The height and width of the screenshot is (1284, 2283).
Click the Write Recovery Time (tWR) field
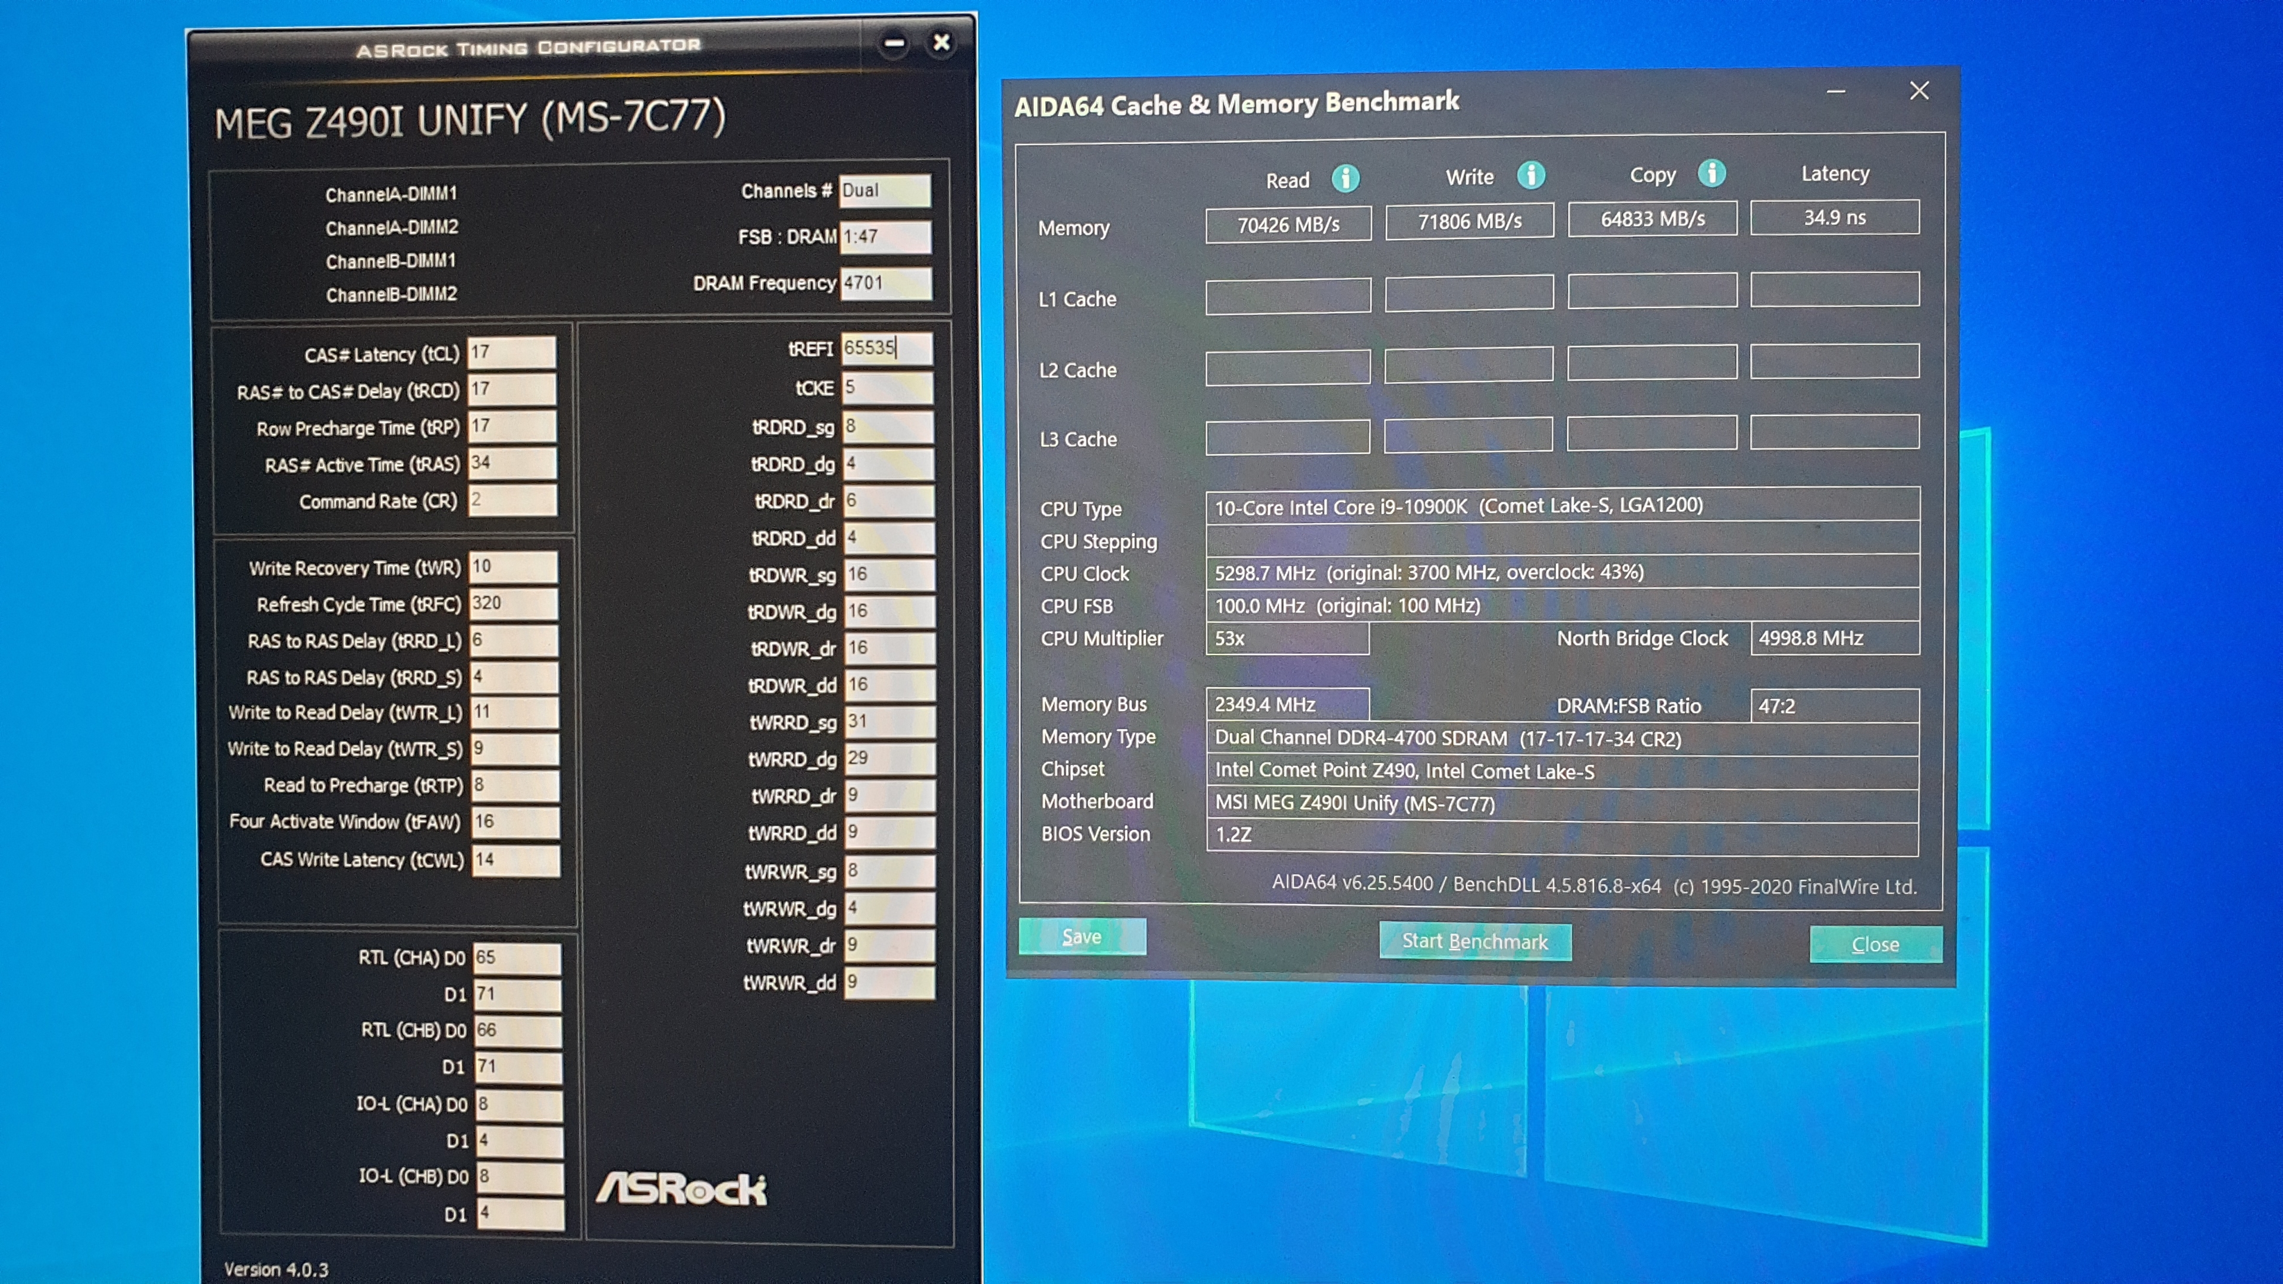513,567
